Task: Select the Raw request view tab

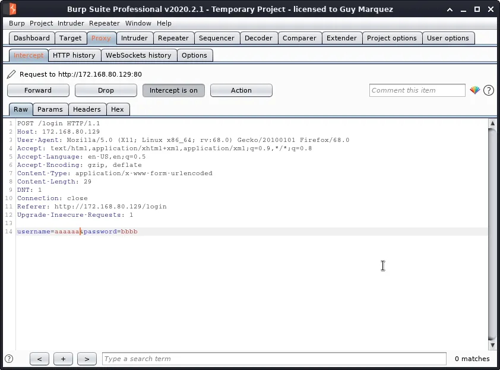Action: (x=21, y=109)
